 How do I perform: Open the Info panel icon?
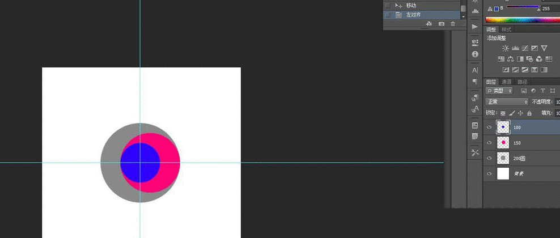(475, 54)
